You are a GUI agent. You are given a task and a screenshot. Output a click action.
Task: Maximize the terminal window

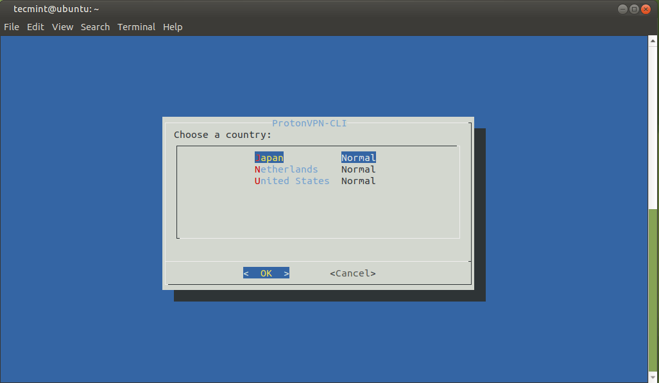click(634, 9)
